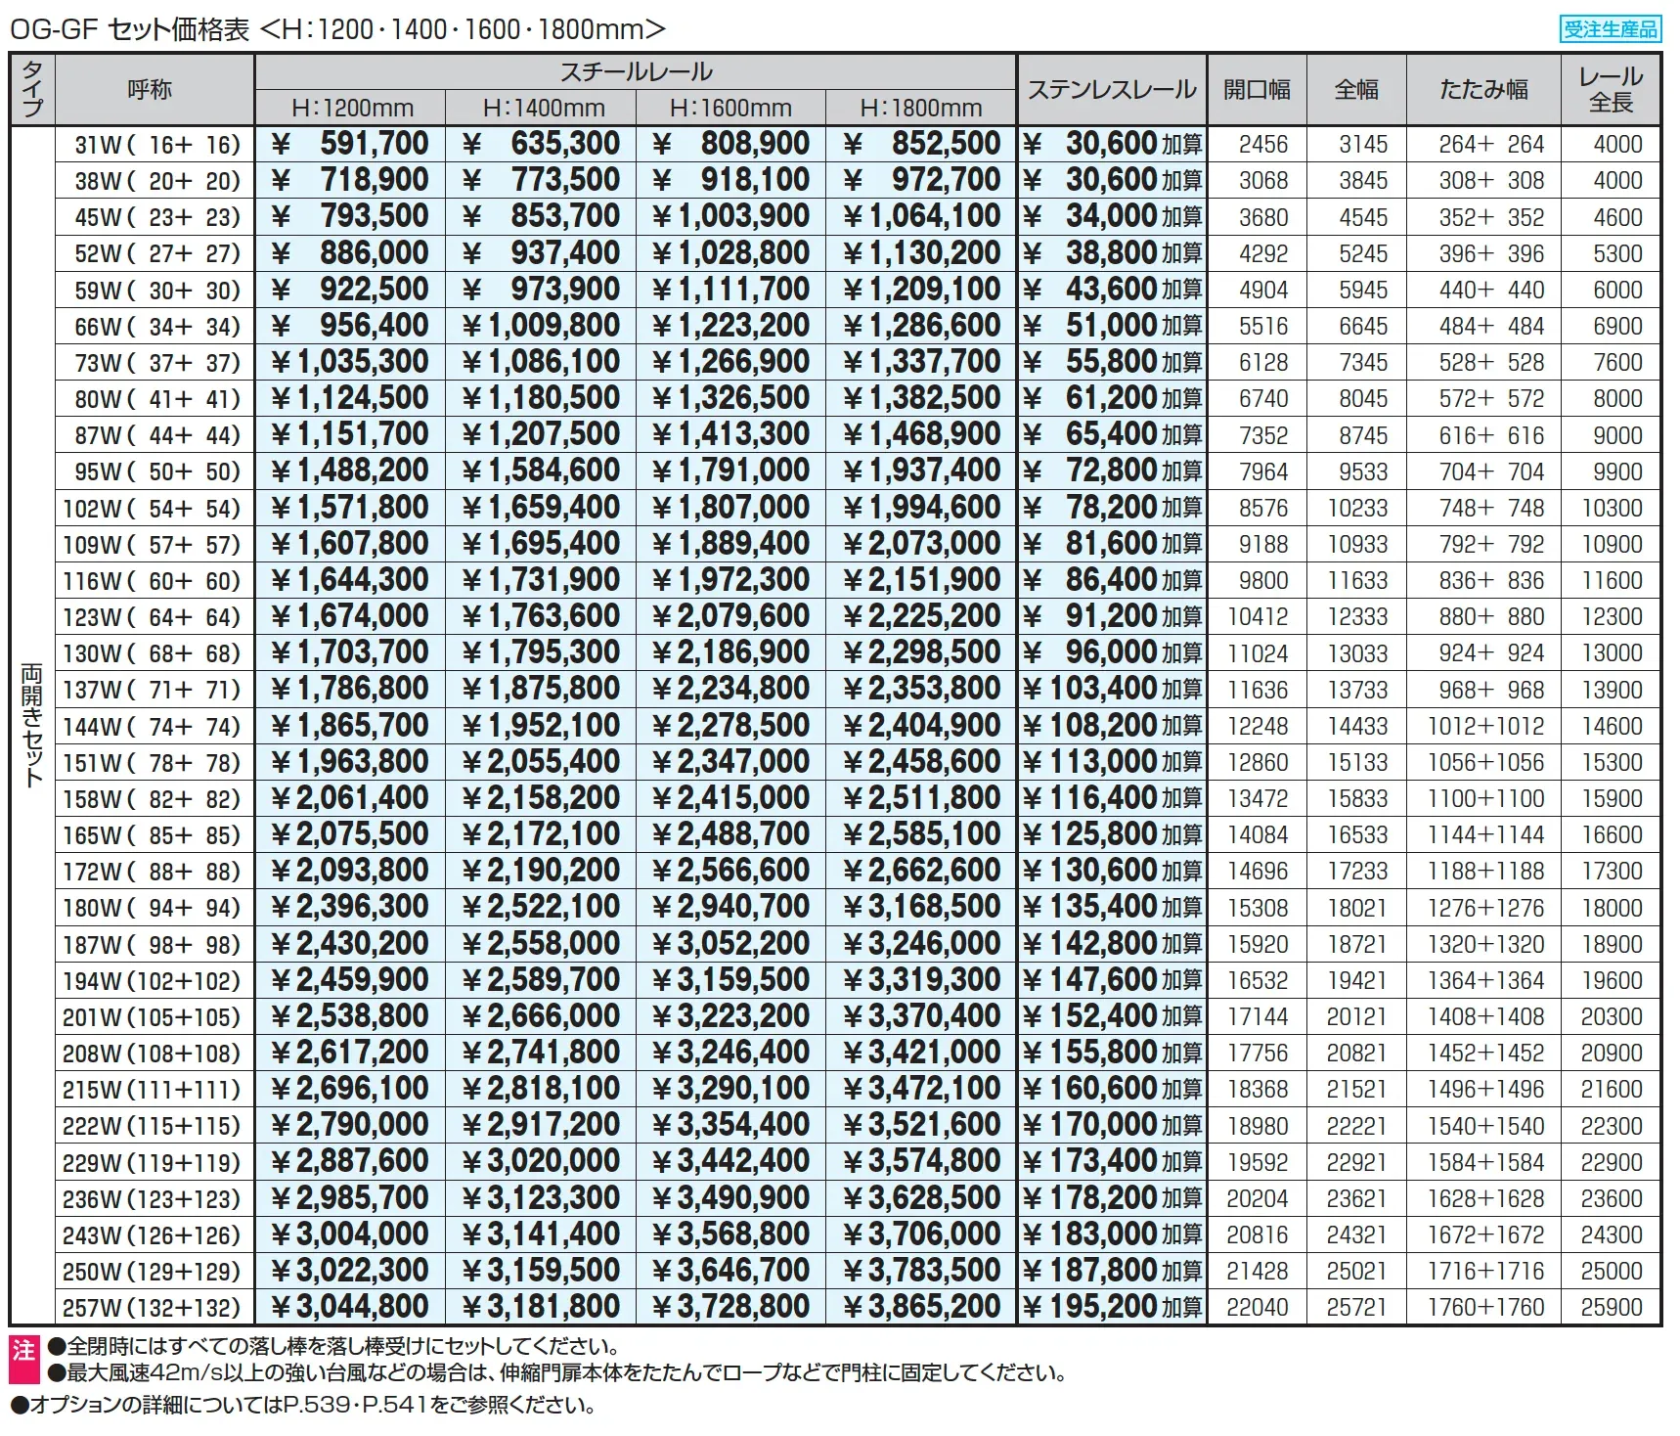This screenshot has width=1680, height=1436.
Task: Click total width 22921 in 229W row
Action: tap(1357, 1162)
